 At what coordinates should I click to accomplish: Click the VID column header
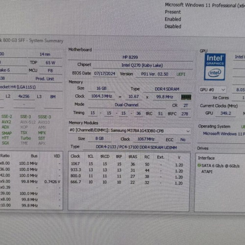pyautogui.click(x=57, y=156)
